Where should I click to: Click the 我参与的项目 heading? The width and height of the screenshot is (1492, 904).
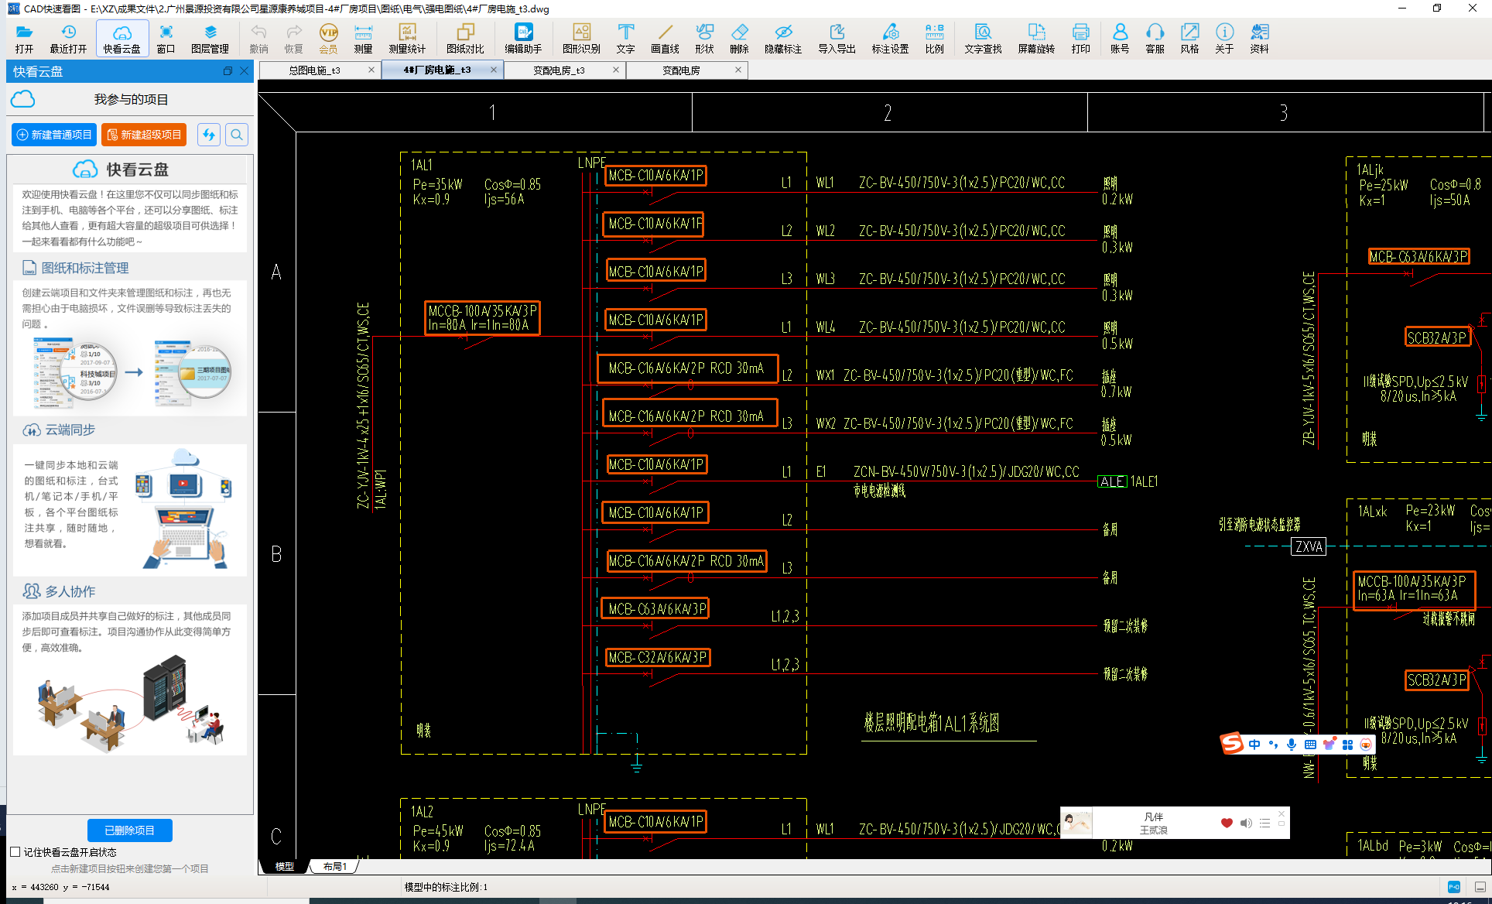131,100
